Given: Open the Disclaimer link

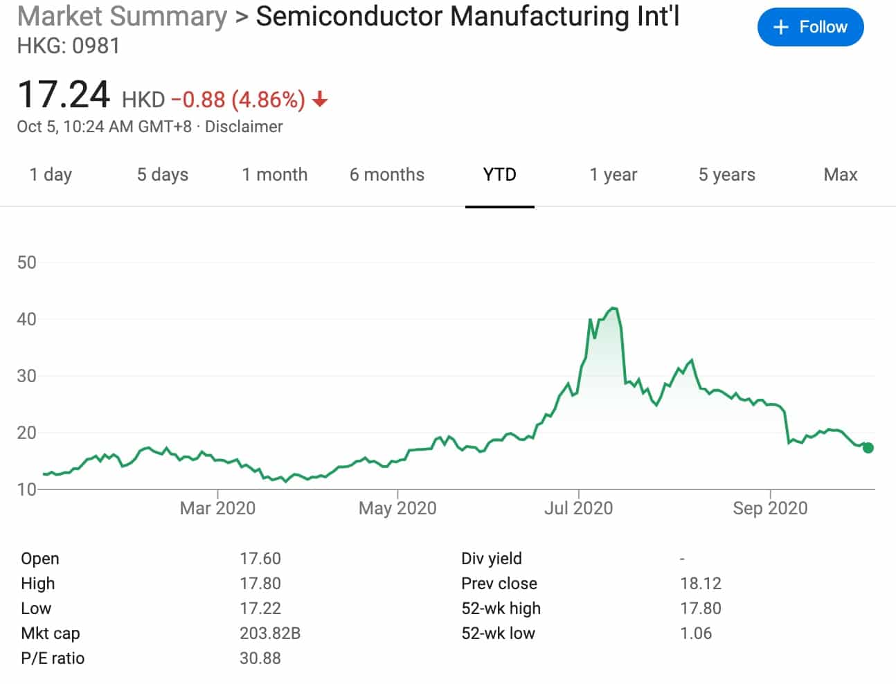Looking at the screenshot, I should 244,127.
